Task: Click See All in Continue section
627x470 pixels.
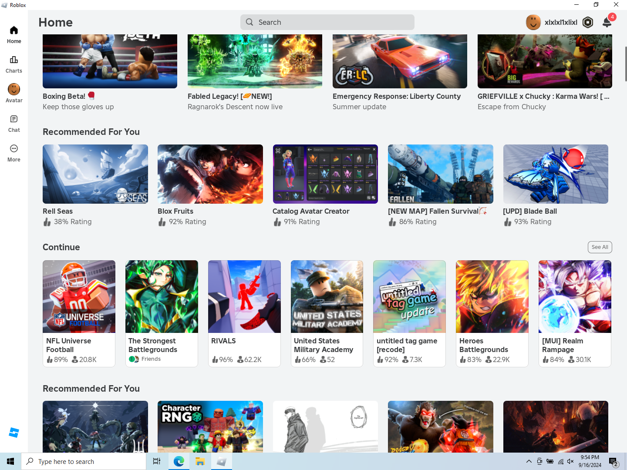Action: (x=600, y=247)
